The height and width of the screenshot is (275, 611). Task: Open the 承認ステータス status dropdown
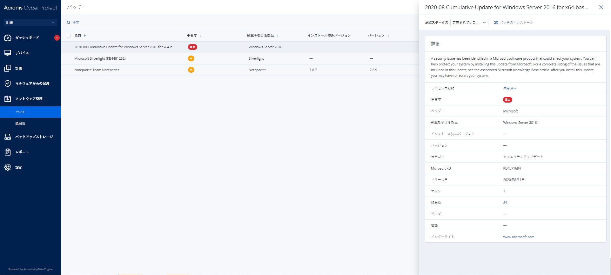pos(469,23)
